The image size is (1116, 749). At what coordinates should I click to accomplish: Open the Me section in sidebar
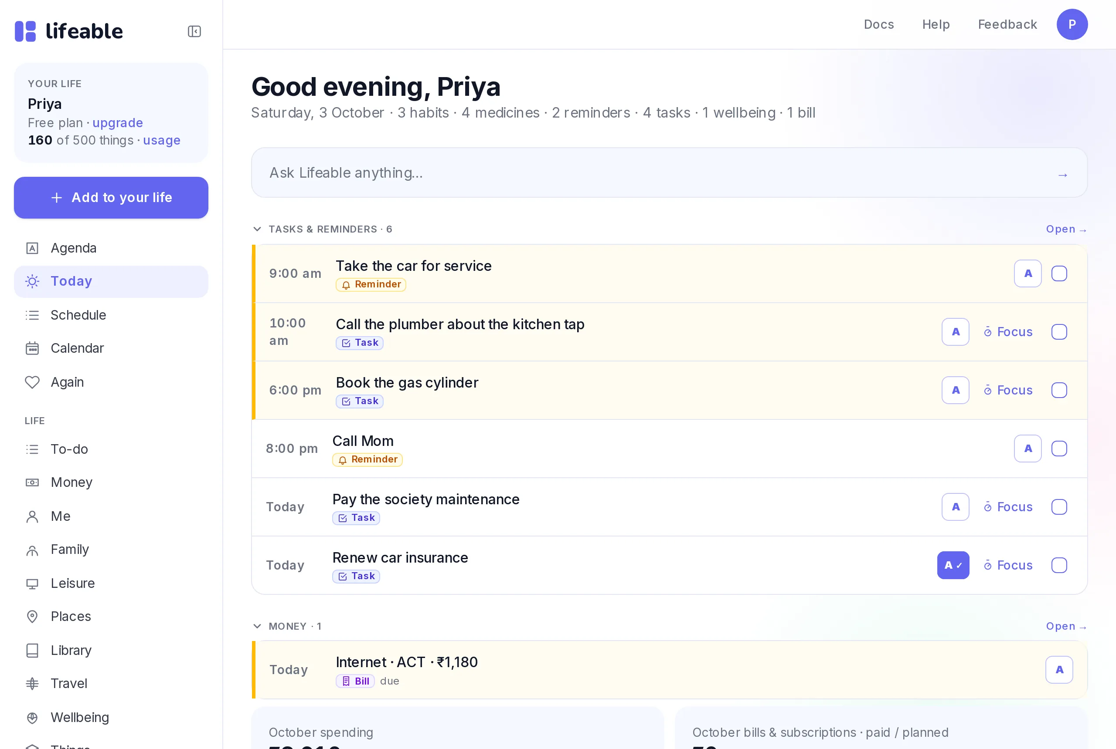(111, 516)
